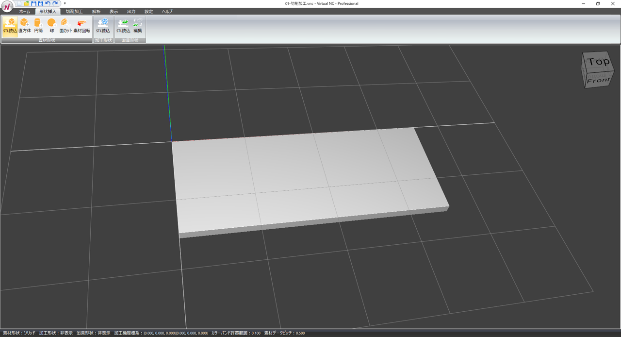
Task: Click the Front face of the view cube
Action: pos(598,81)
